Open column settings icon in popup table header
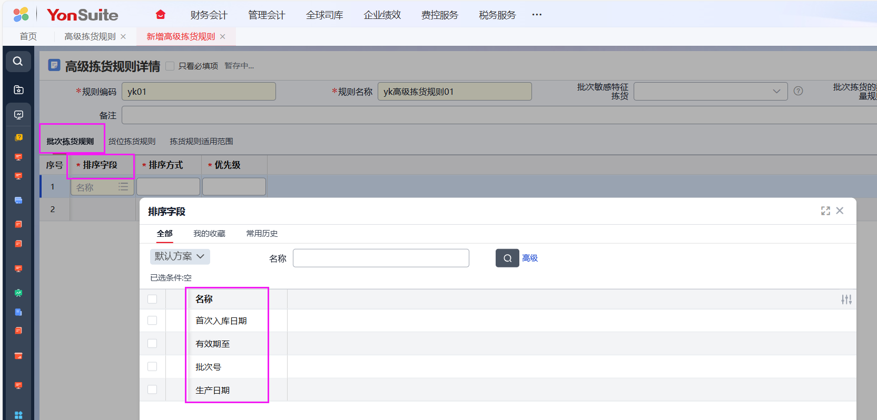Image resolution: width=877 pixels, height=420 pixels. click(x=846, y=299)
